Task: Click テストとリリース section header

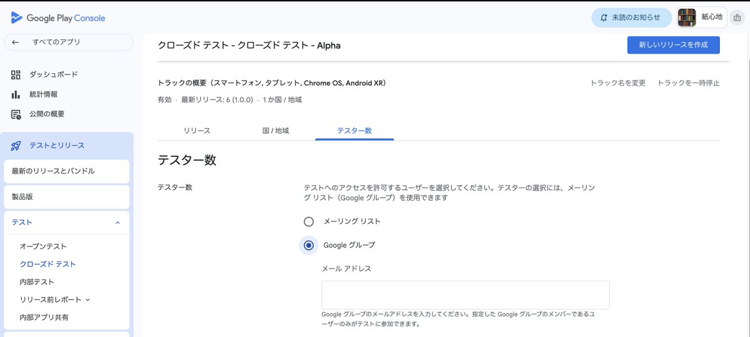Action: 67,146
